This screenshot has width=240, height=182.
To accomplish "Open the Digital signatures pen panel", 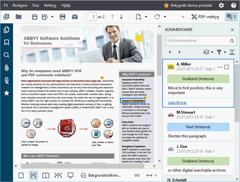I will pyautogui.click(x=6, y=80).
